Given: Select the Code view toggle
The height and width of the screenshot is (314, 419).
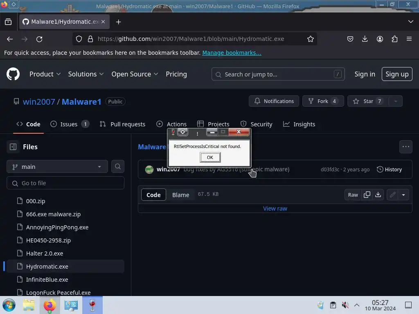Looking at the screenshot, I should [153, 195].
